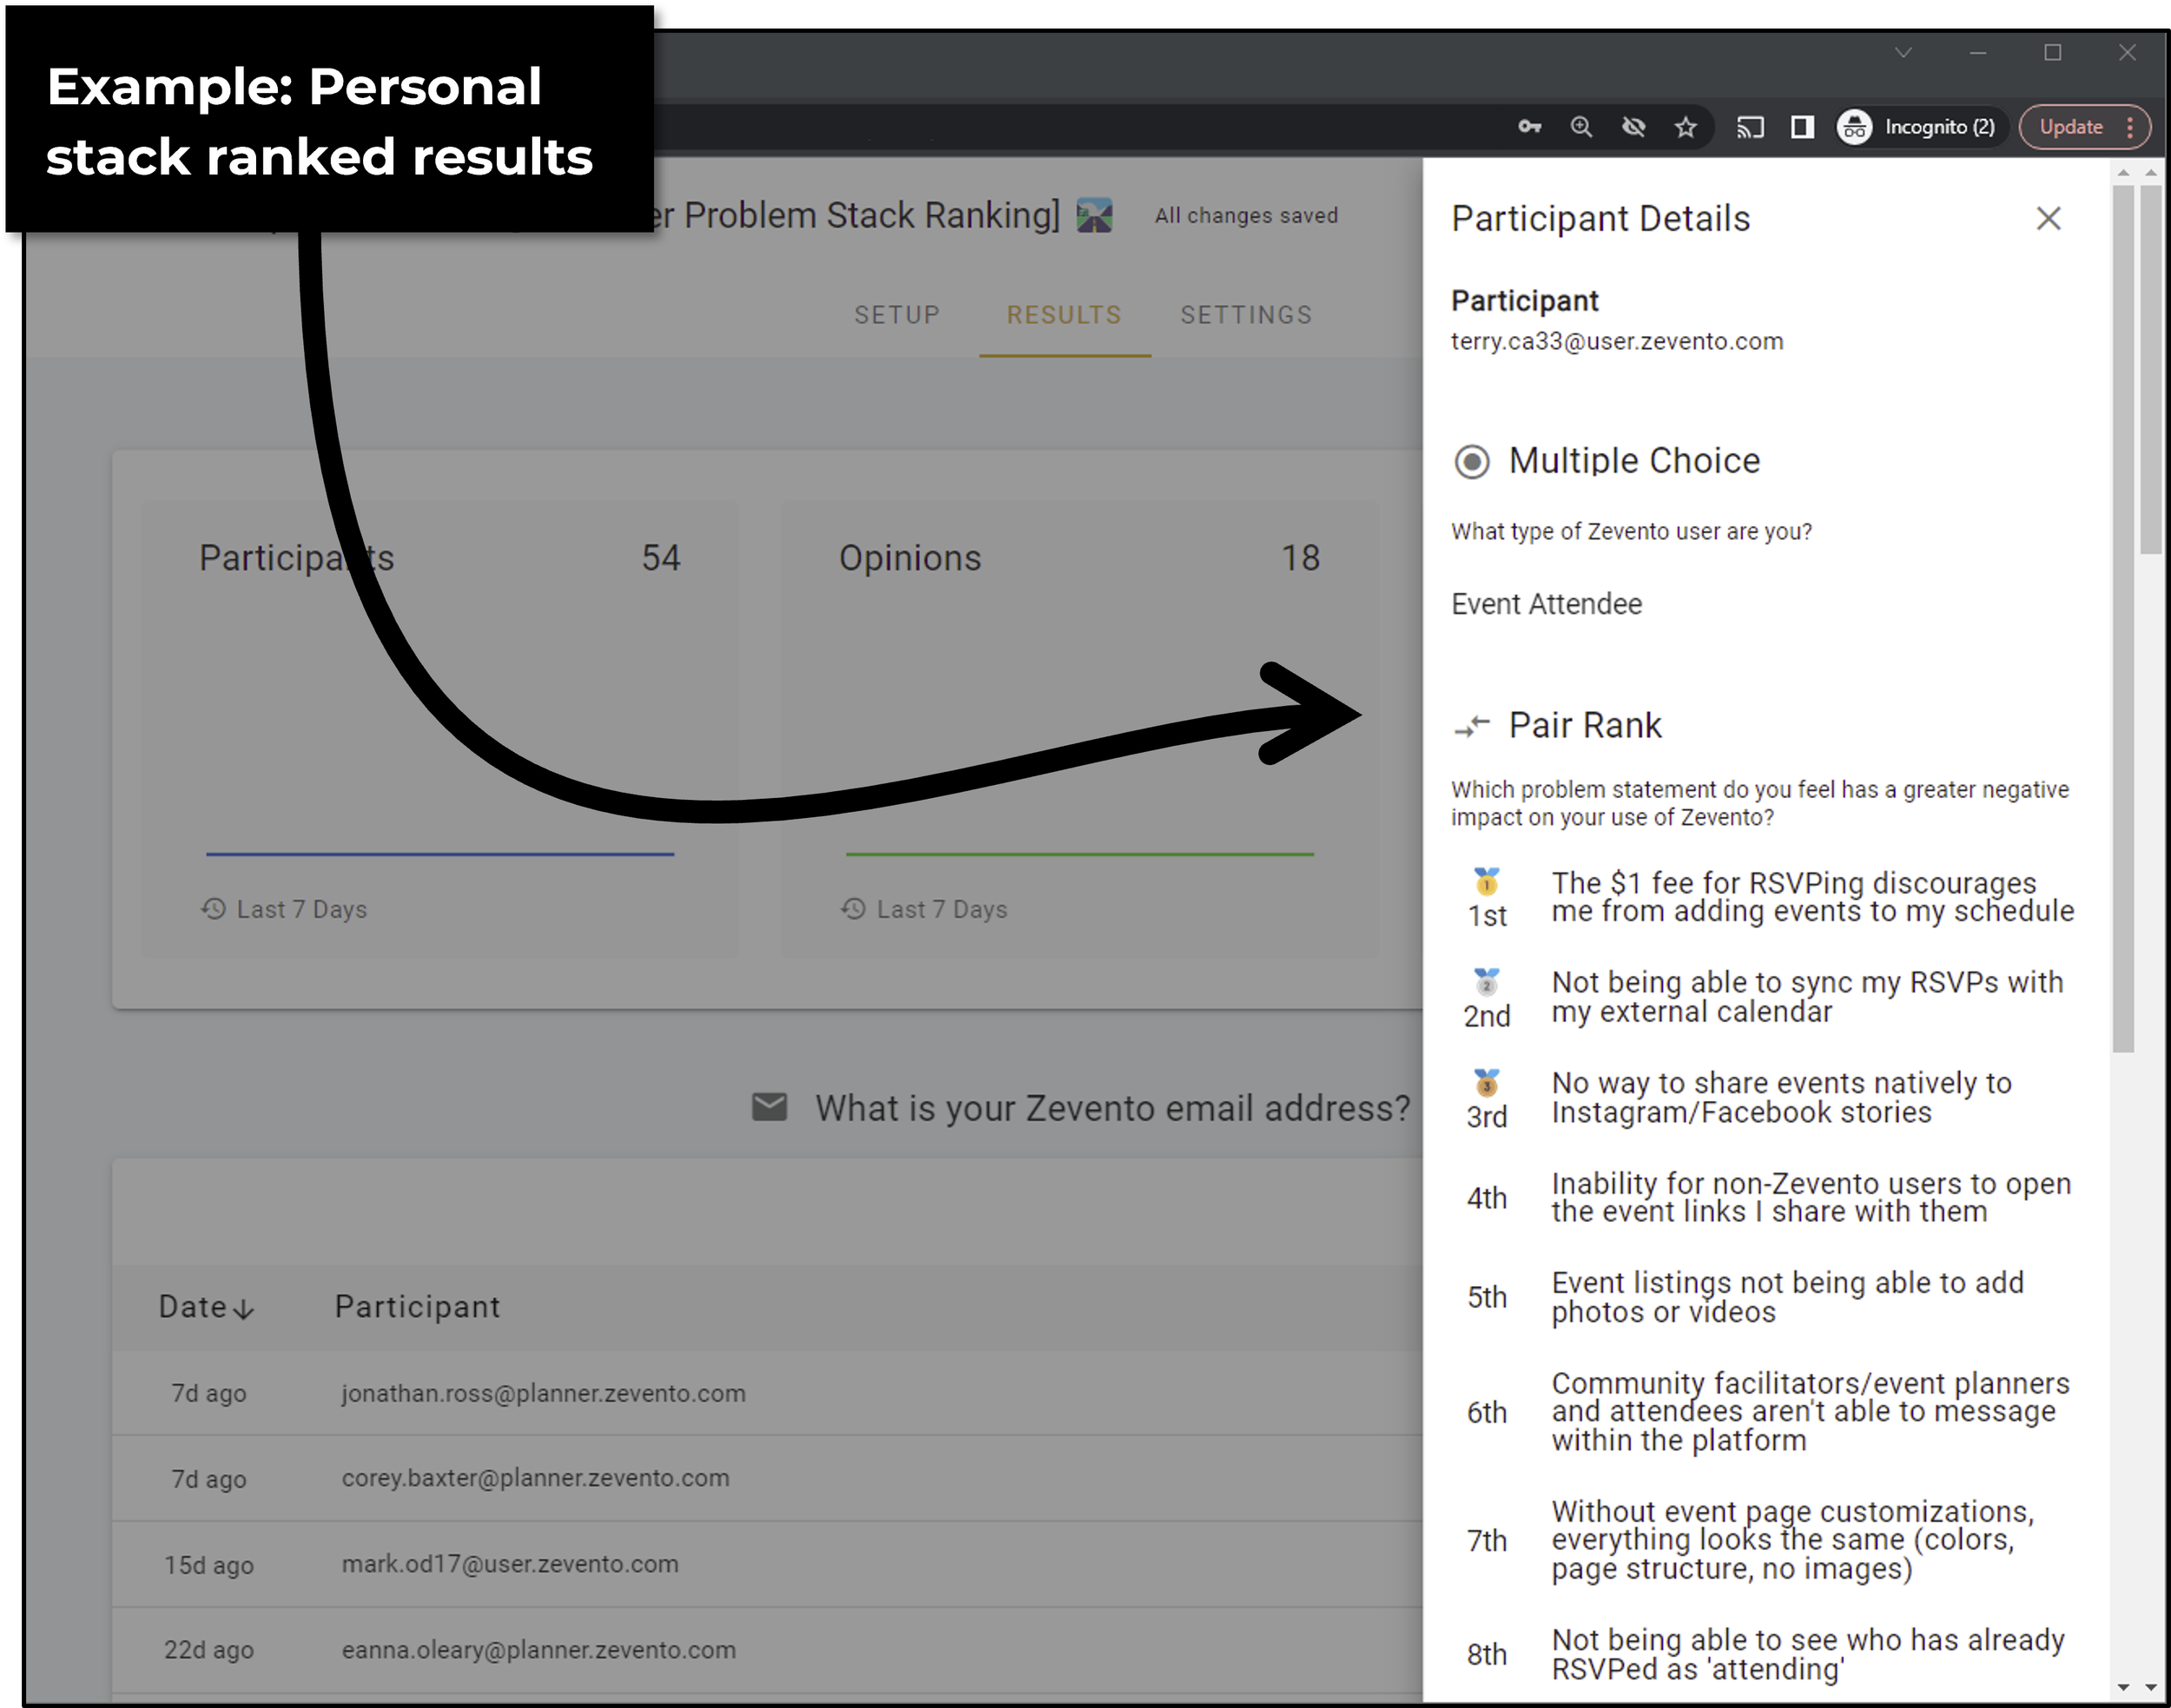The height and width of the screenshot is (1708, 2171).
Task: Click the Pair Rank arrows icon
Action: (x=1472, y=726)
